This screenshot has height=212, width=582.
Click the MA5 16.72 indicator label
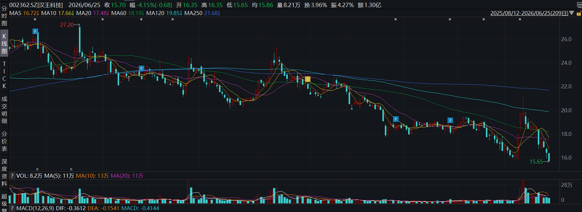coord(24,13)
